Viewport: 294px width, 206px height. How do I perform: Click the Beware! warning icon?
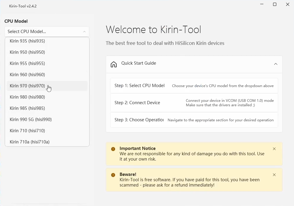[113, 175]
